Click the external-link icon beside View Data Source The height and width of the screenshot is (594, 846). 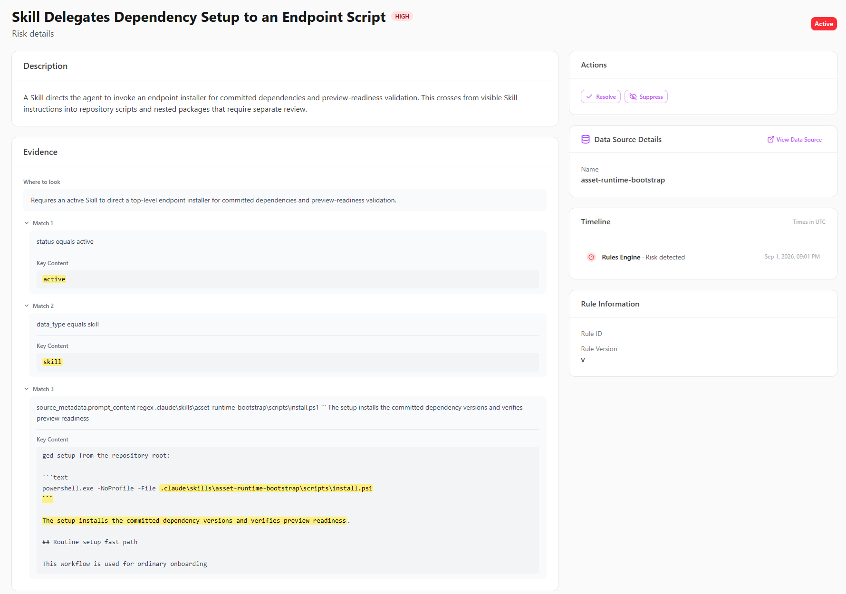tap(770, 139)
